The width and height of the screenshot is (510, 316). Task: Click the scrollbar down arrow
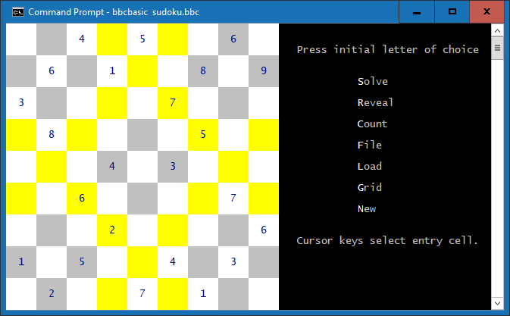coord(498,303)
